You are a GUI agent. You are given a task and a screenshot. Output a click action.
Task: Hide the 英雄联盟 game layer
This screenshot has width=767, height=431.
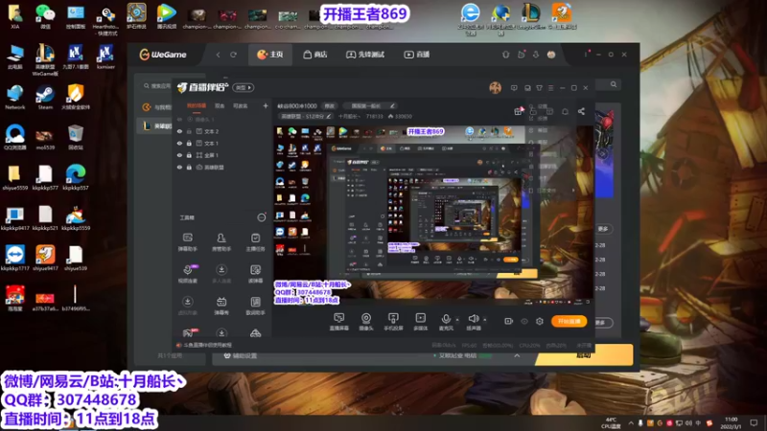(x=179, y=167)
